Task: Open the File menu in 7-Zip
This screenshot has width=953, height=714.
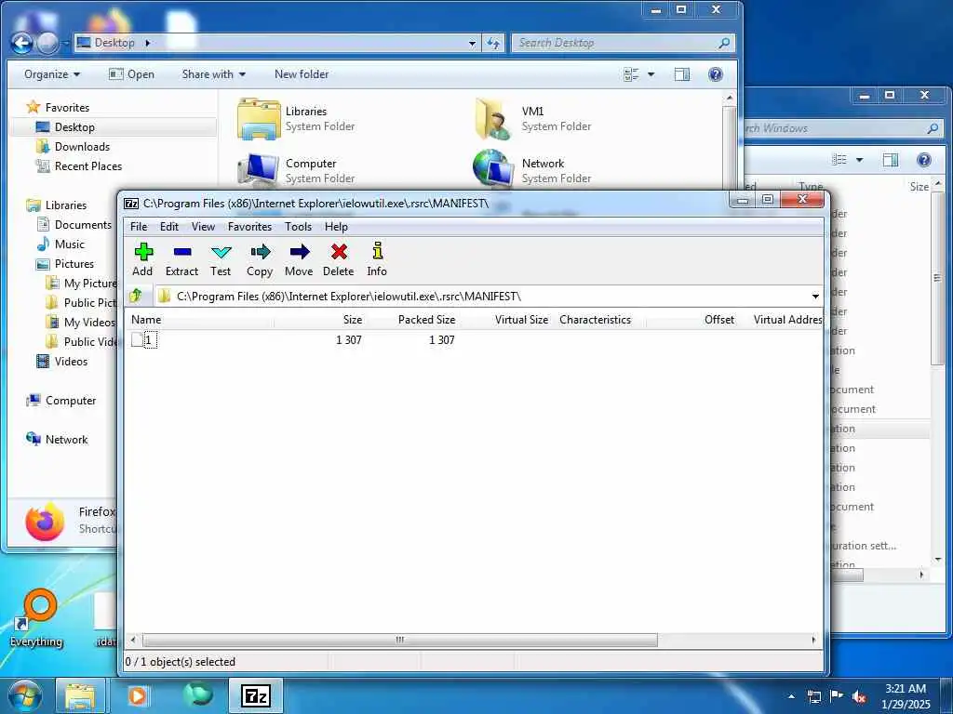Action: [139, 227]
